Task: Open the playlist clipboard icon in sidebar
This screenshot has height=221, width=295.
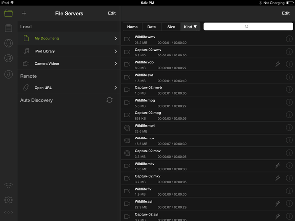Action: pyautogui.click(x=8, y=28)
